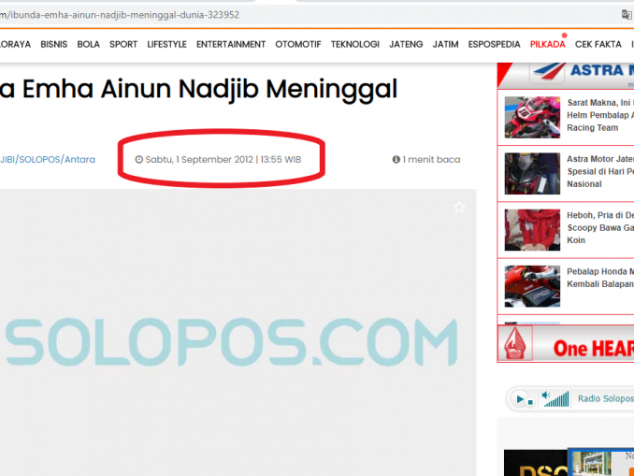Click the bookmark star icon on article image
Viewport: 634px width, 476px height.
(x=459, y=208)
